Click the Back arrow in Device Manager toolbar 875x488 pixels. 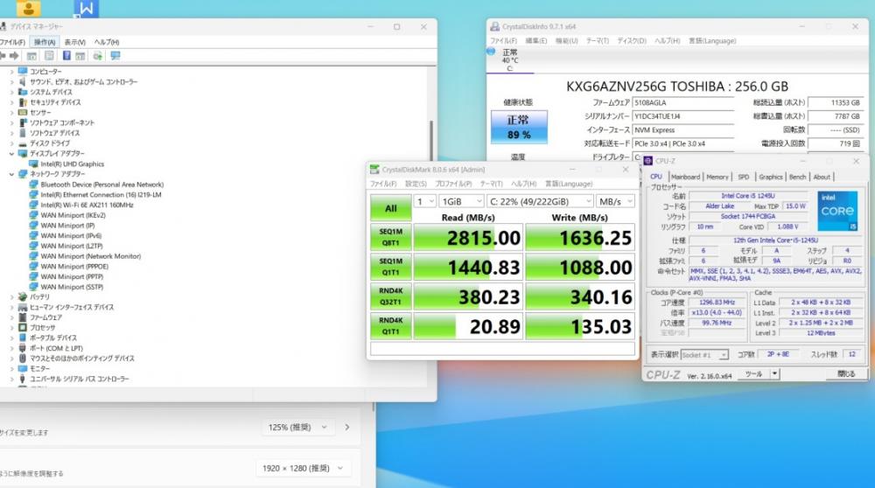coord(3,56)
